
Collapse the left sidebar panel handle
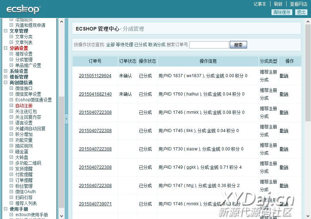click(66, 119)
